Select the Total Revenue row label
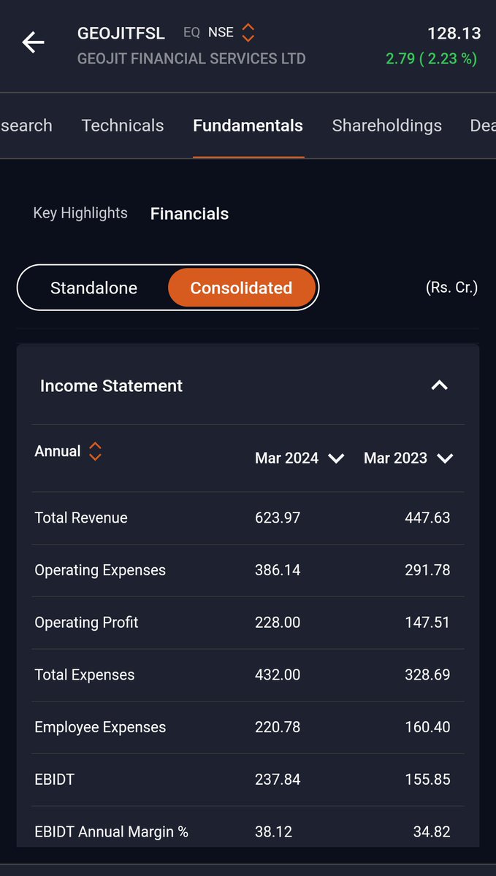The image size is (496, 876). click(81, 518)
